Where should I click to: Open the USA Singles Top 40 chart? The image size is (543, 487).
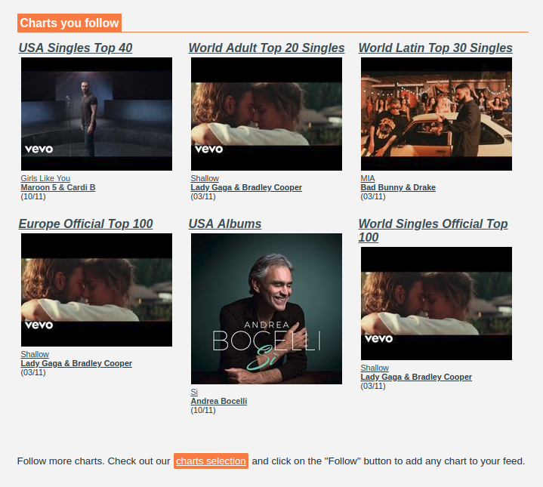click(76, 48)
